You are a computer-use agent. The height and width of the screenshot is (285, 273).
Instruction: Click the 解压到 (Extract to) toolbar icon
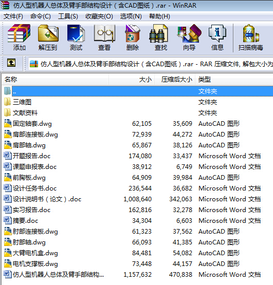click(x=48, y=33)
